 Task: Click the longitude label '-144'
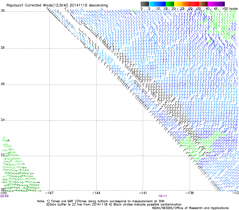click(96, 193)
